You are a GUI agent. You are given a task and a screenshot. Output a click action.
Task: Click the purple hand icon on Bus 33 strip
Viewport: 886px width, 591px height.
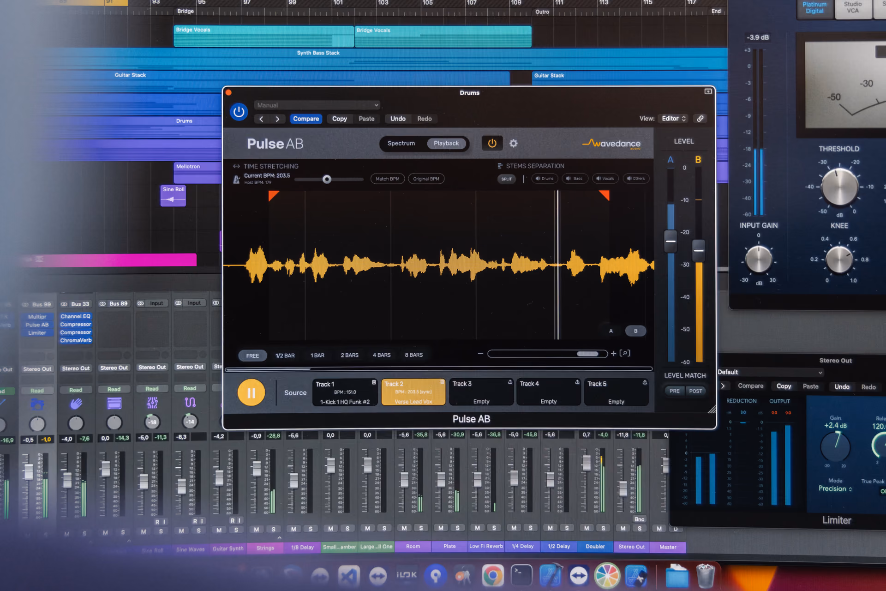(x=76, y=404)
